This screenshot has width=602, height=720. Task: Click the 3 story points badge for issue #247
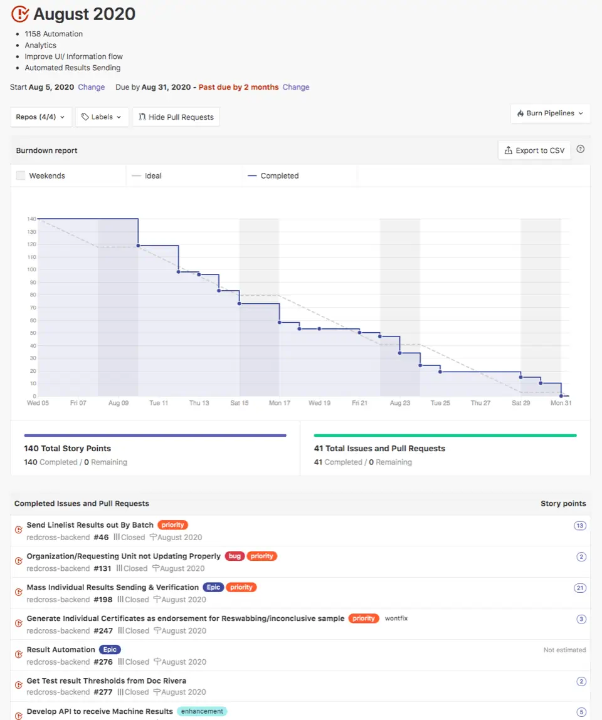(x=581, y=620)
